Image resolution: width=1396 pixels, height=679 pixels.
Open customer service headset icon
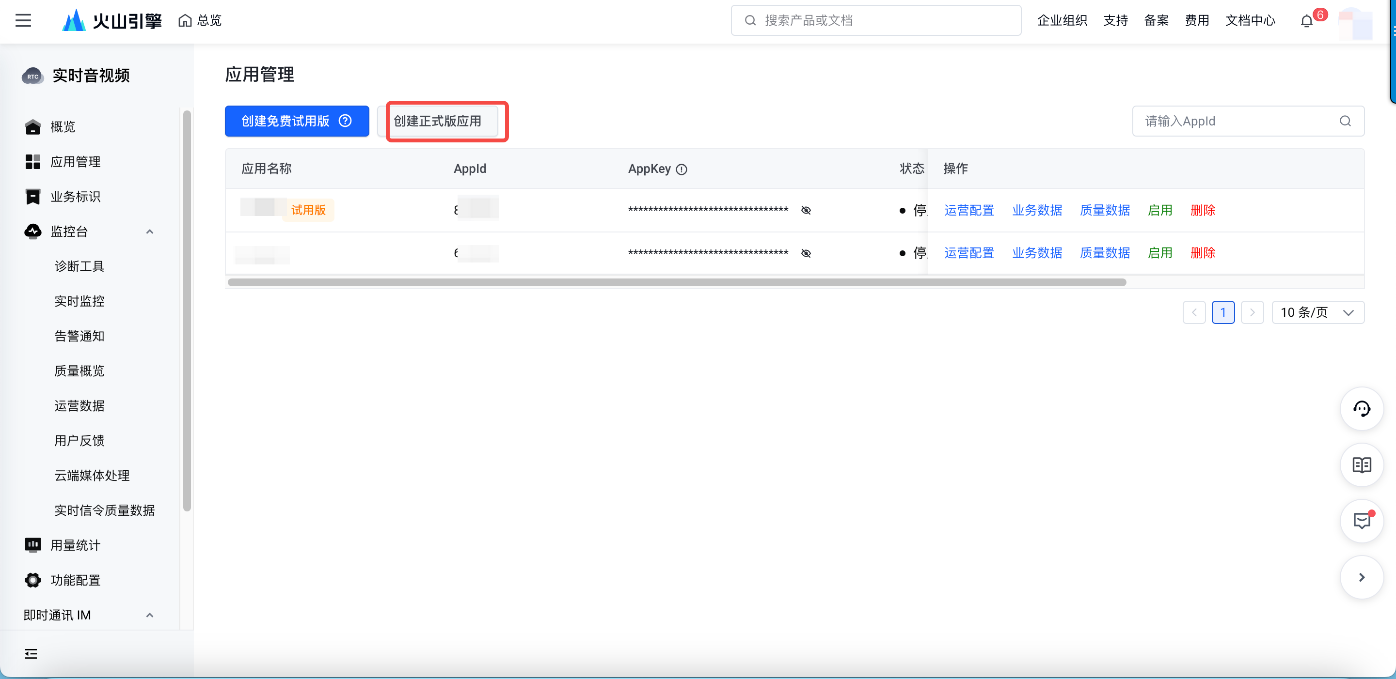pyautogui.click(x=1361, y=408)
